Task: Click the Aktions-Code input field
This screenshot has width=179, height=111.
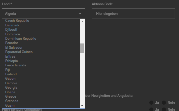Action: point(133,14)
